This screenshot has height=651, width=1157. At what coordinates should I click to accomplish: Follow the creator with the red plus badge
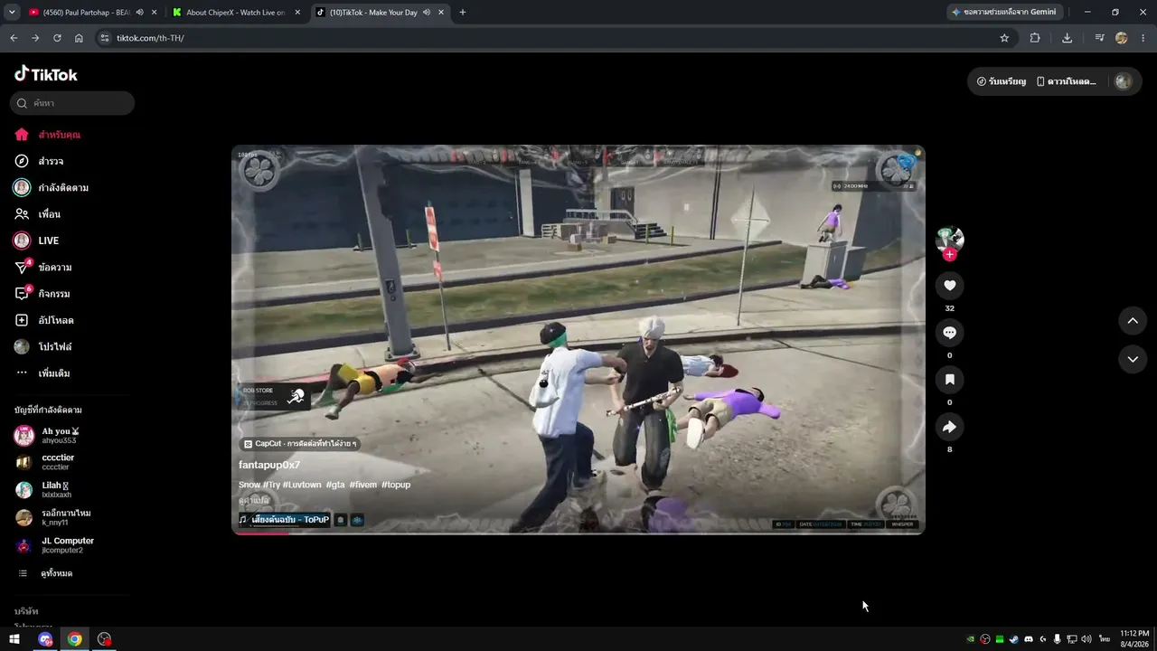coord(949,255)
